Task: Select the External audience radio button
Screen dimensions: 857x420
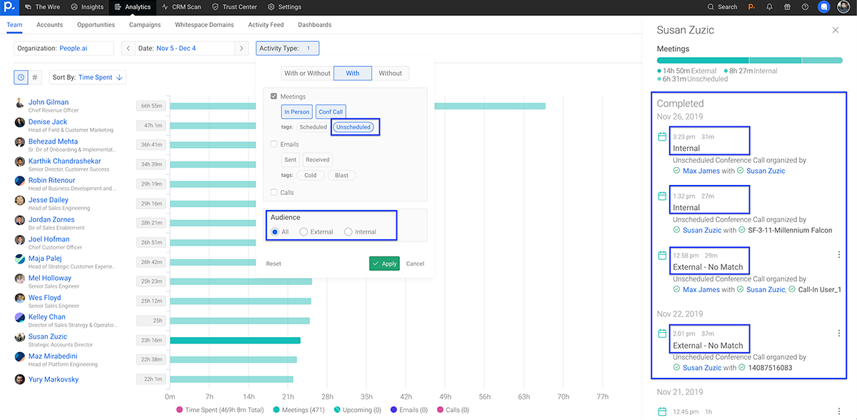Action: [x=304, y=232]
